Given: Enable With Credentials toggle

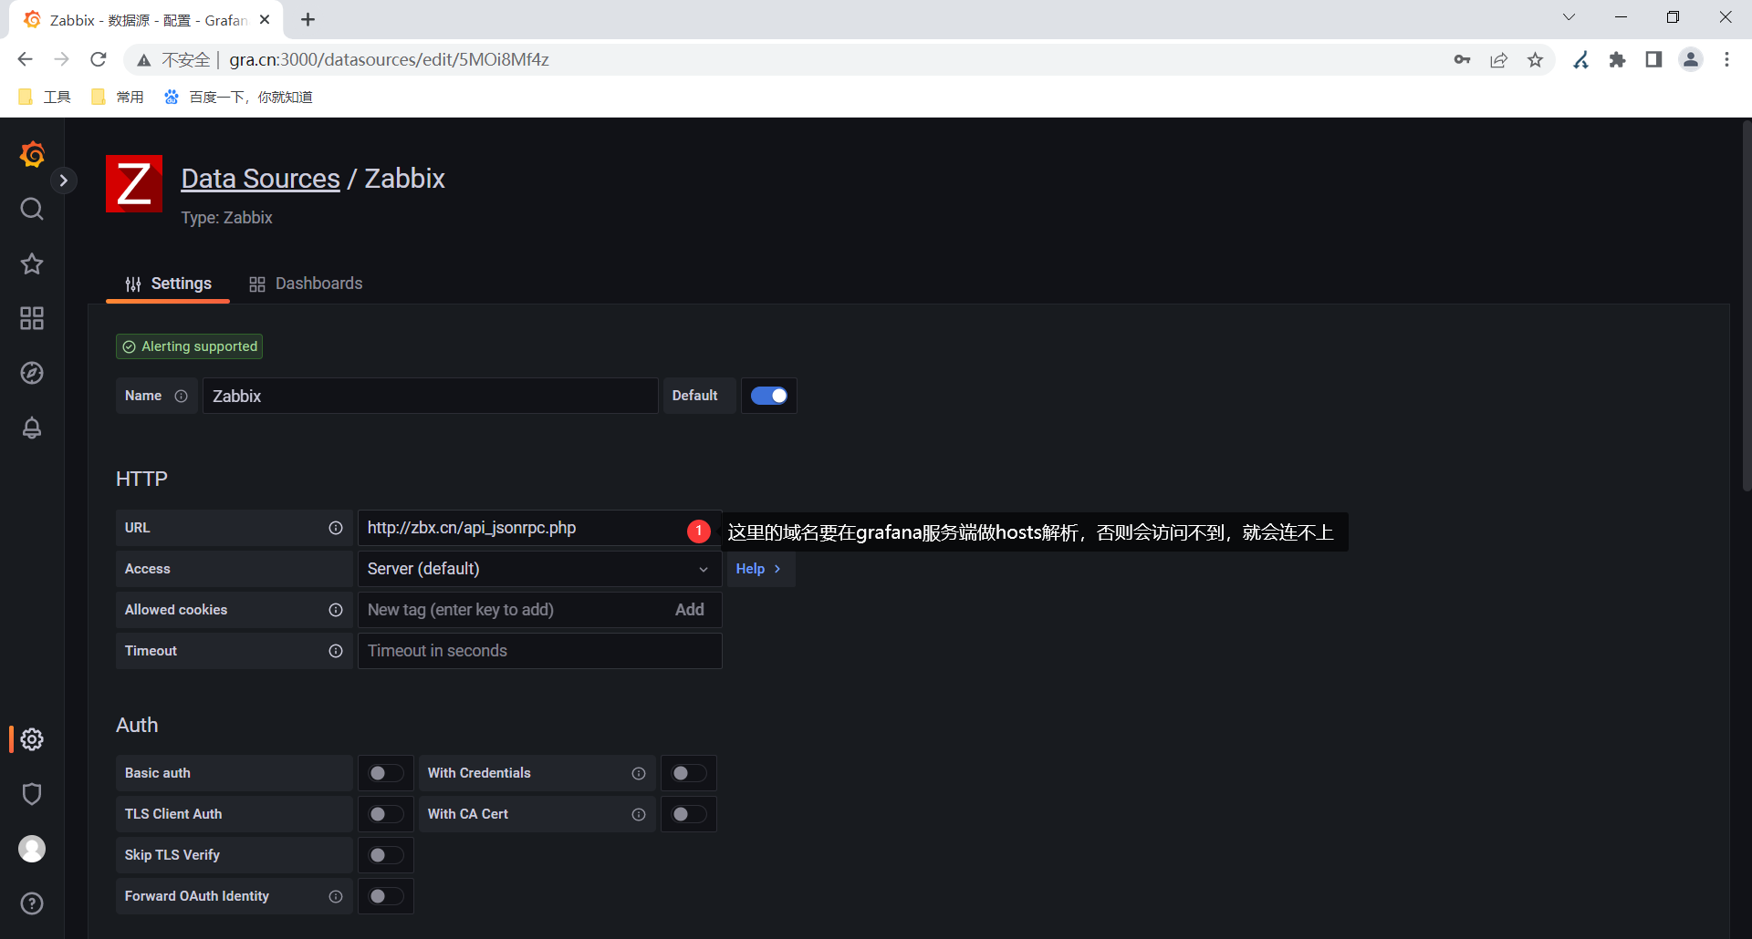Looking at the screenshot, I should click(x=688, y=773).
